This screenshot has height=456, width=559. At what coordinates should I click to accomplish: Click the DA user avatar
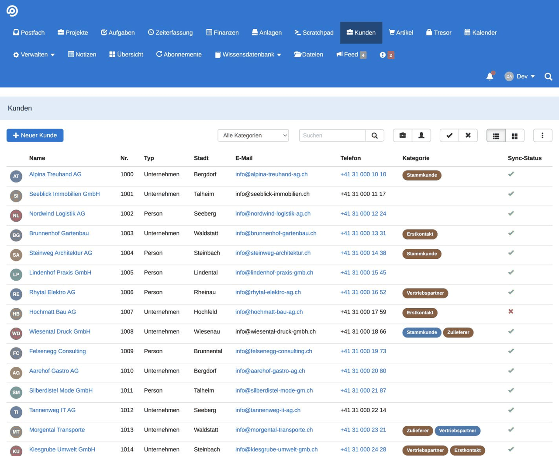pos(509,76)
